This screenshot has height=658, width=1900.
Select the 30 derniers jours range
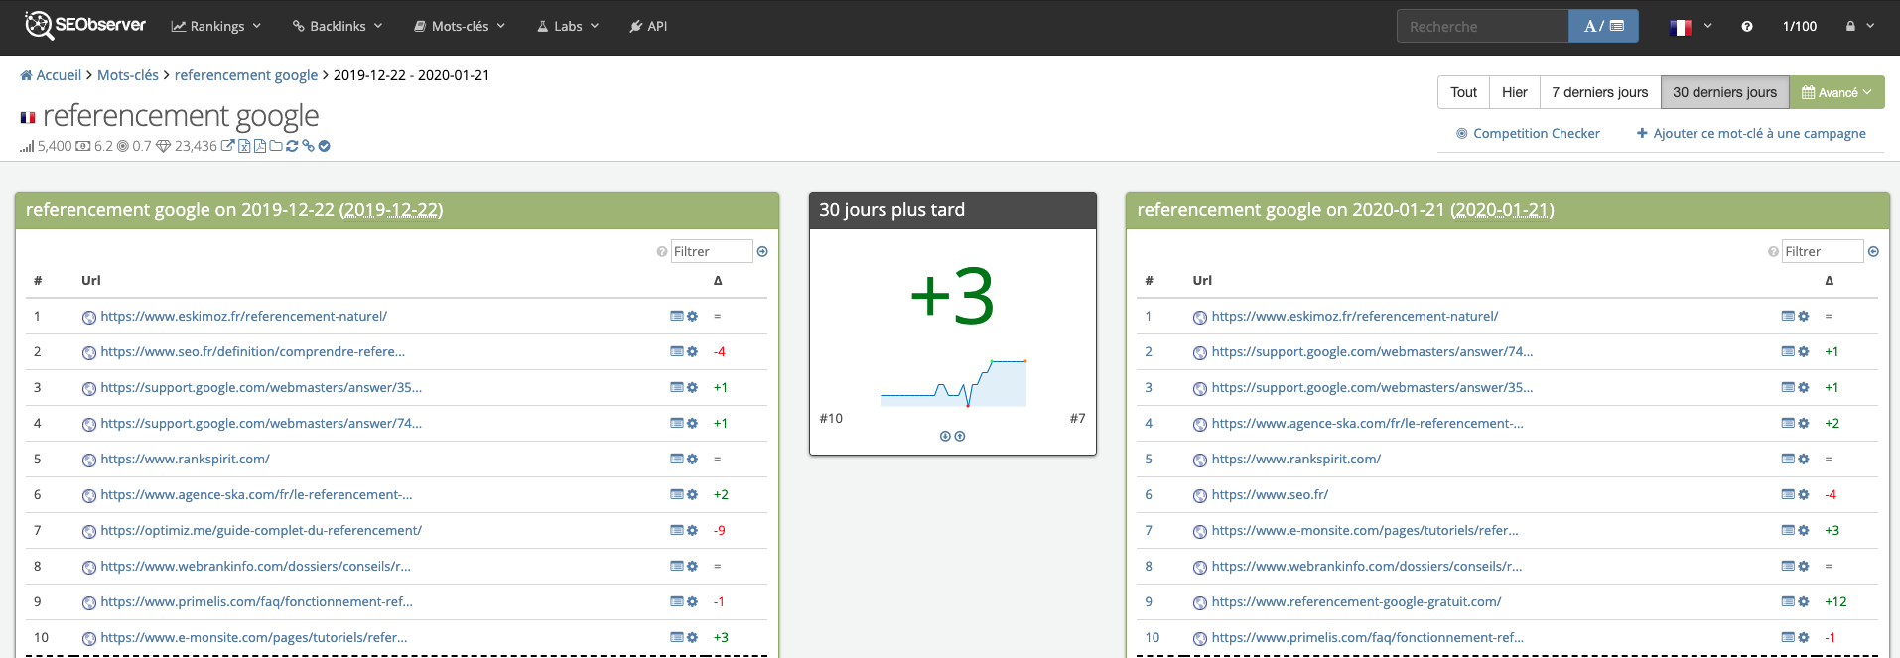[x=1725, y=92]
